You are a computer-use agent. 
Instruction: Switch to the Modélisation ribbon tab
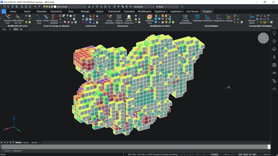145,11
